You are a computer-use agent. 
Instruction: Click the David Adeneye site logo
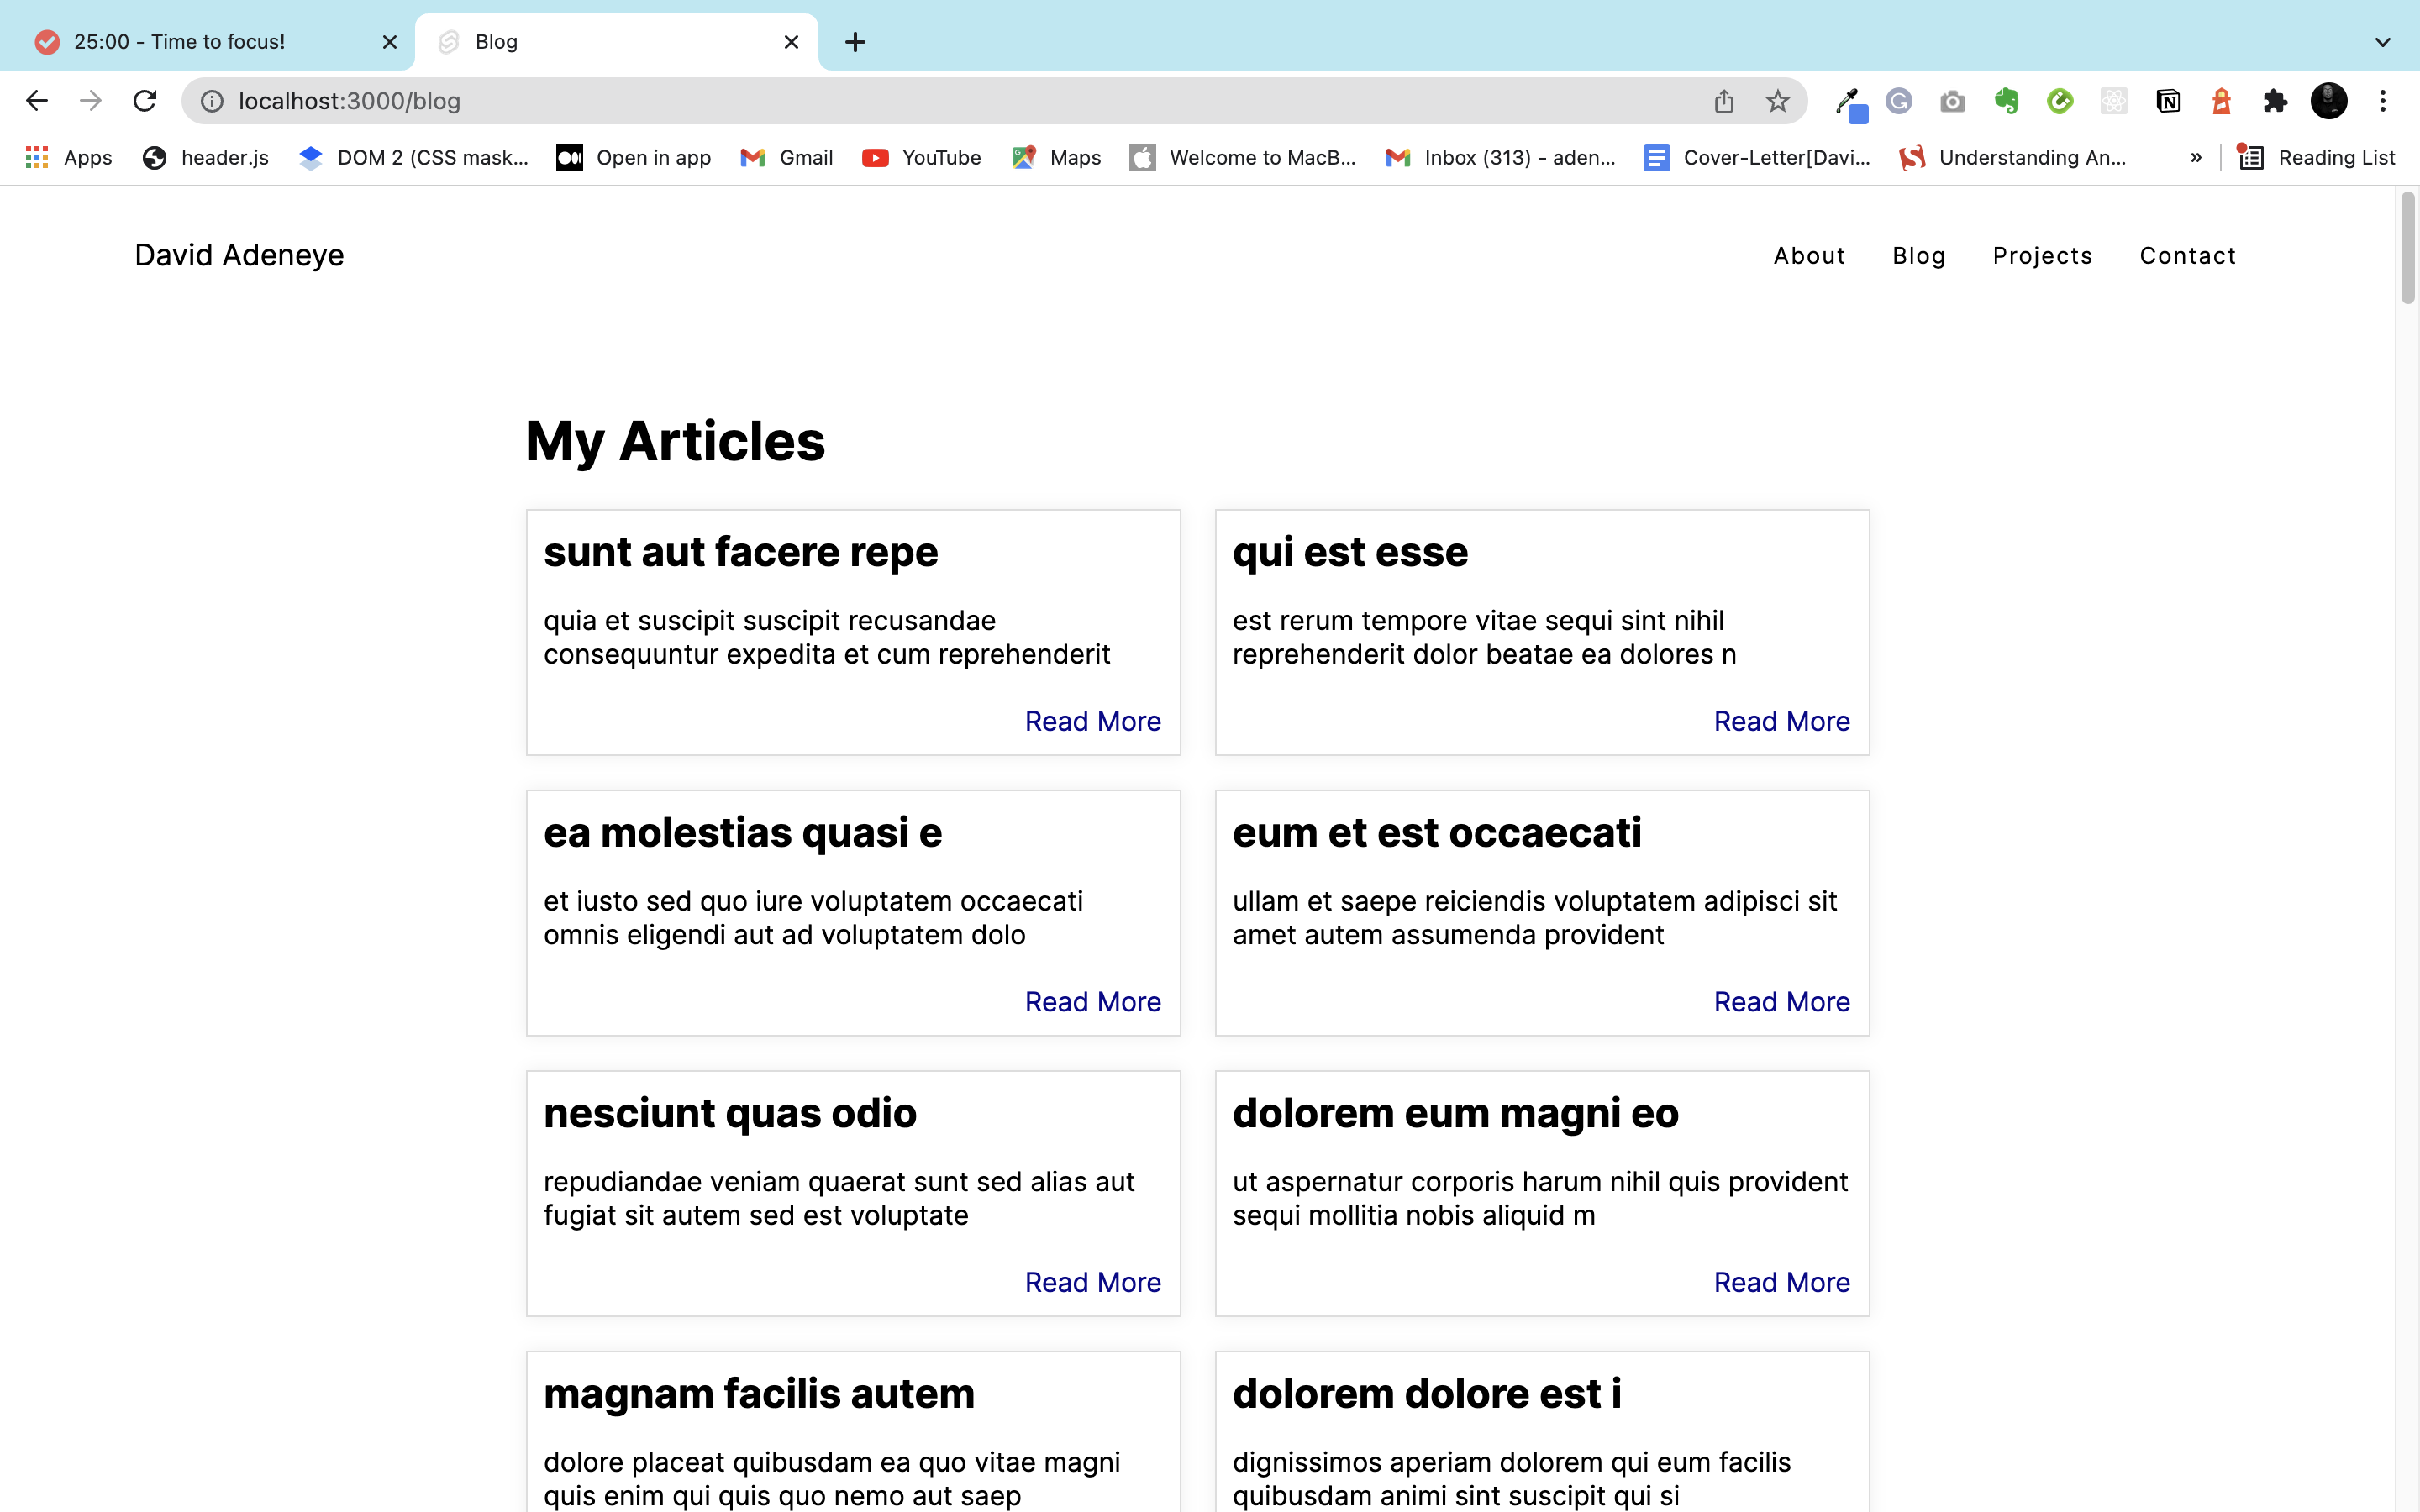[239, 255]
